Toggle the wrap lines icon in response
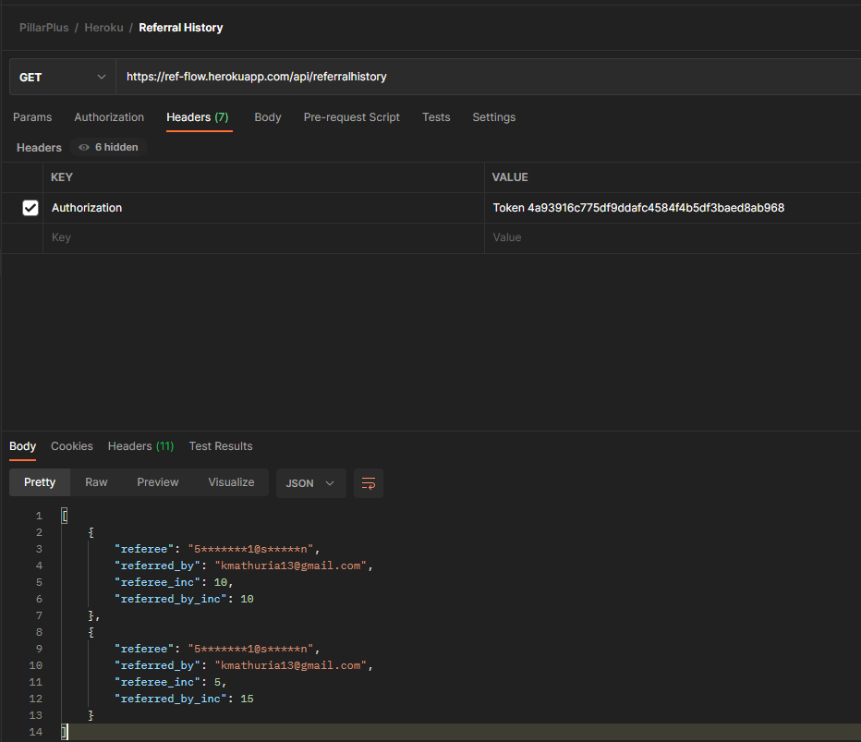 (x=369, y=483)
